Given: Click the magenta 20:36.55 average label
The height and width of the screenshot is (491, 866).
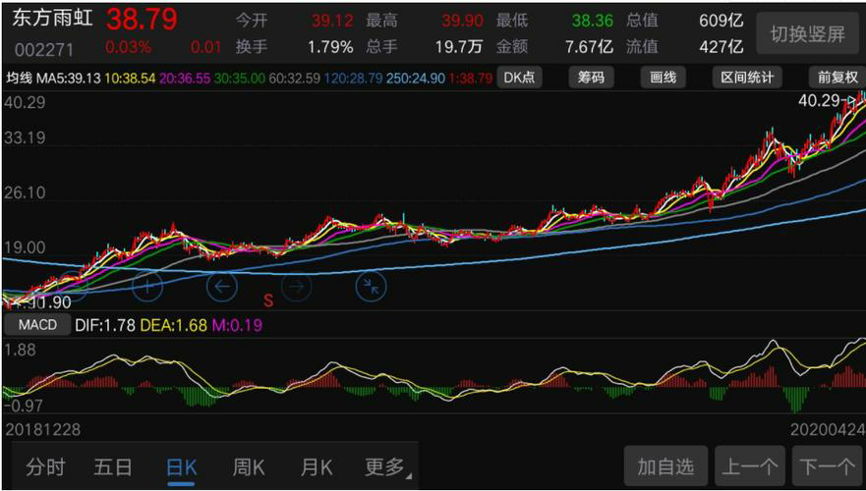Looking at the screenshot, I should click(185, 79).
